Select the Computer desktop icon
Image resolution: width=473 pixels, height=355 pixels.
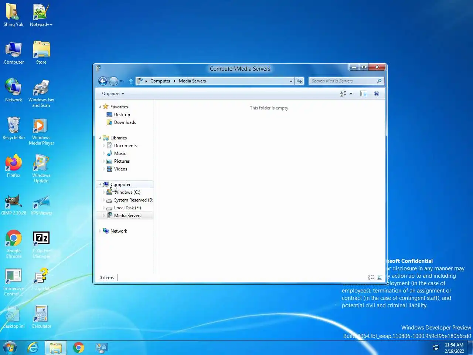14,53
